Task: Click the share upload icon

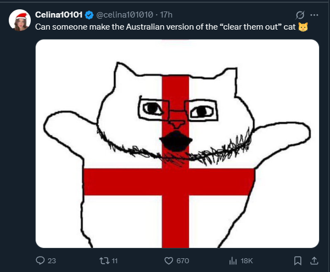Action: click(x=314, y=260)
